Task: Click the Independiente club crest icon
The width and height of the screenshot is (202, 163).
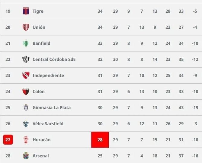Action: tap(26, 75)
